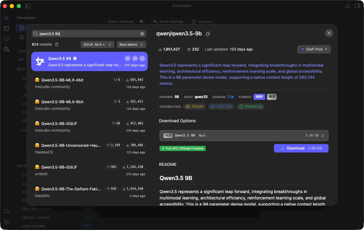Click the 4bit quantization tag
Screen dimensions: 364x230
click(202, 136)
